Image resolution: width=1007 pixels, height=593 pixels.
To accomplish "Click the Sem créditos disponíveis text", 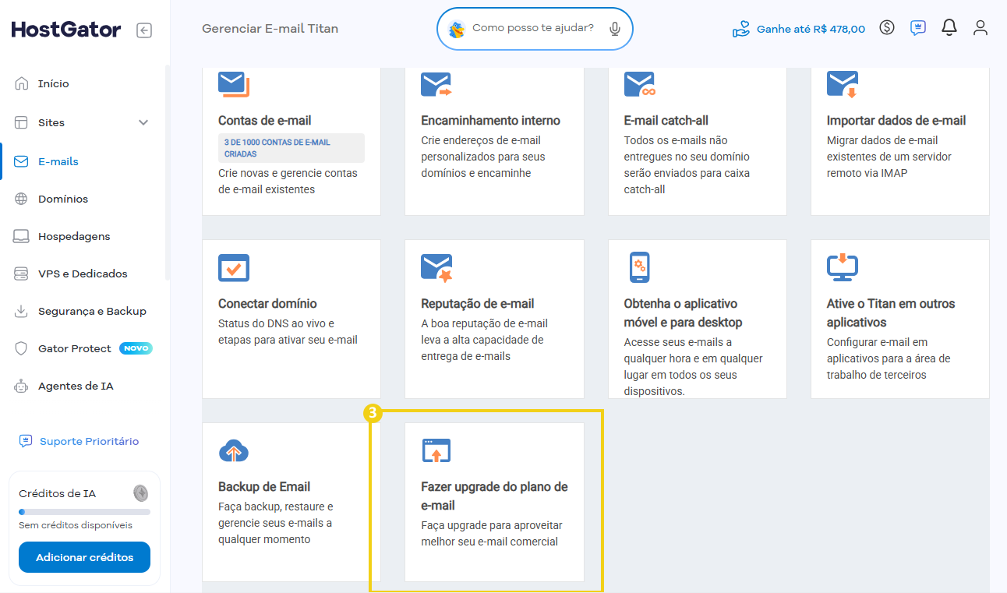I will tap(76, 525).
